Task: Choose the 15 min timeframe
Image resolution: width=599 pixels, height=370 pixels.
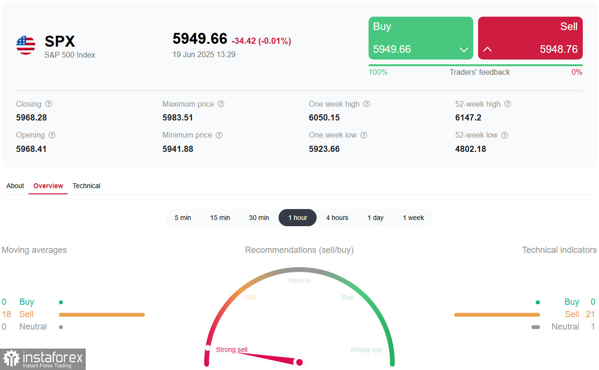Action: pyautogui.click(x=220, y=218)
